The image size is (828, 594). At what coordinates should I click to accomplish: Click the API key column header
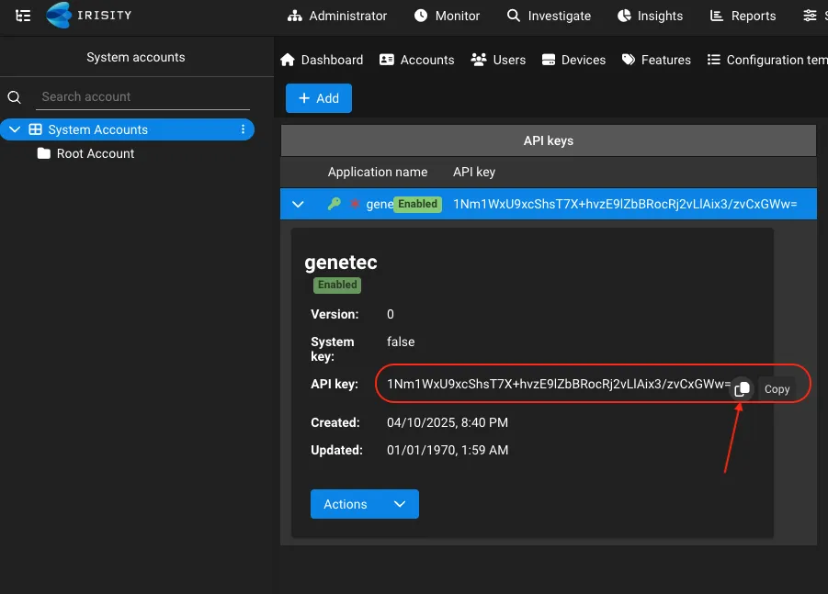pos(474,172)
